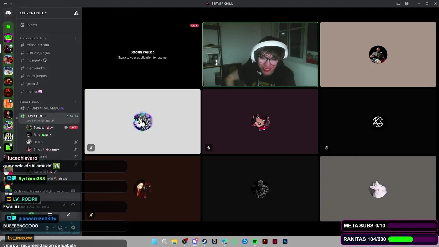Open the Events calendar entry
Screen dimensions: 439x247
[49, 25]
